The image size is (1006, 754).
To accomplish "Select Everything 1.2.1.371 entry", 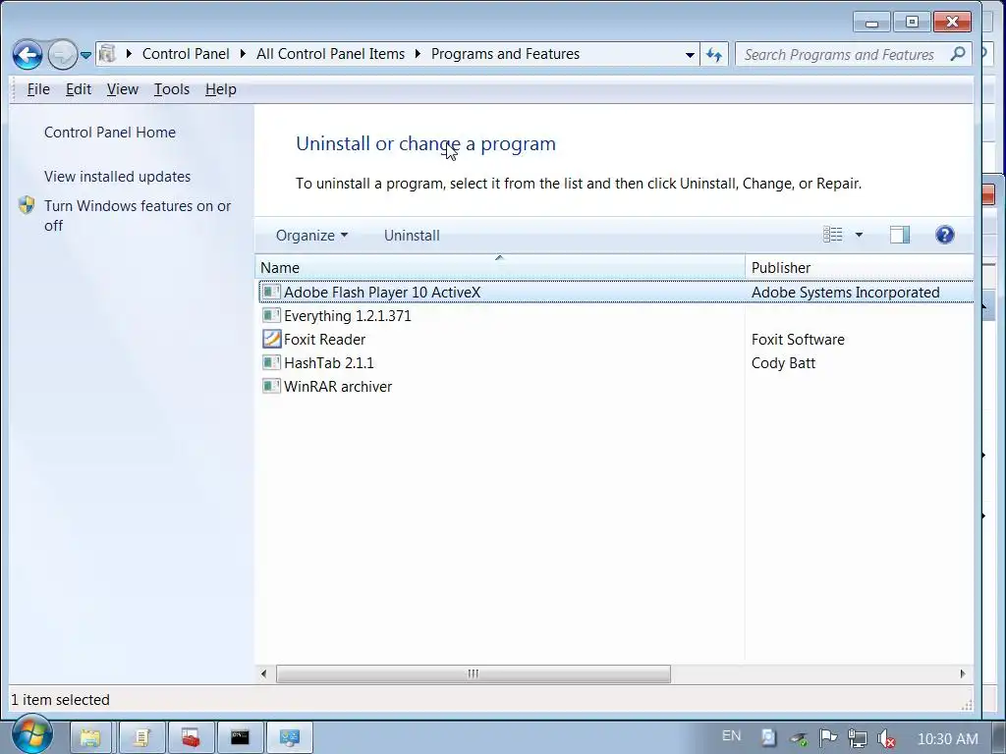I will (x=347, y=315).
